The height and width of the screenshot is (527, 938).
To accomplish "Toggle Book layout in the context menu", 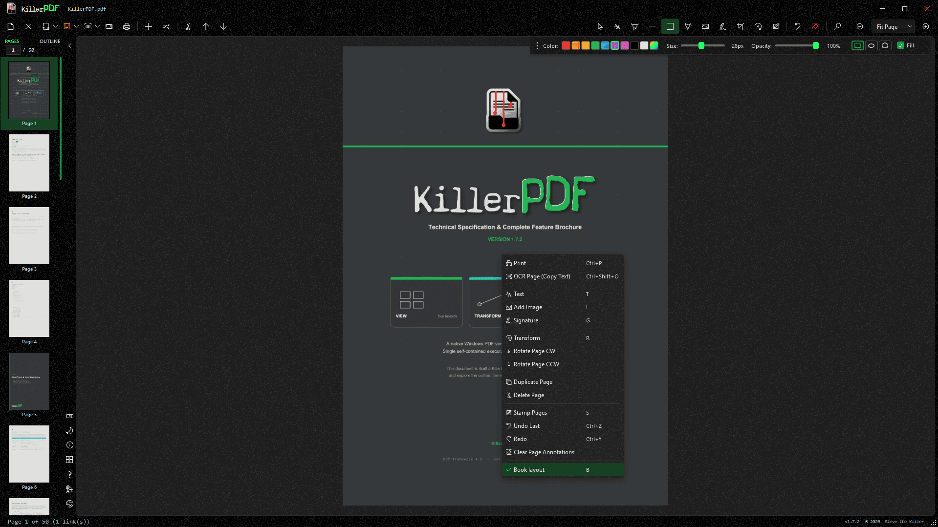I will pyautogui.click(x=563, y=470).
